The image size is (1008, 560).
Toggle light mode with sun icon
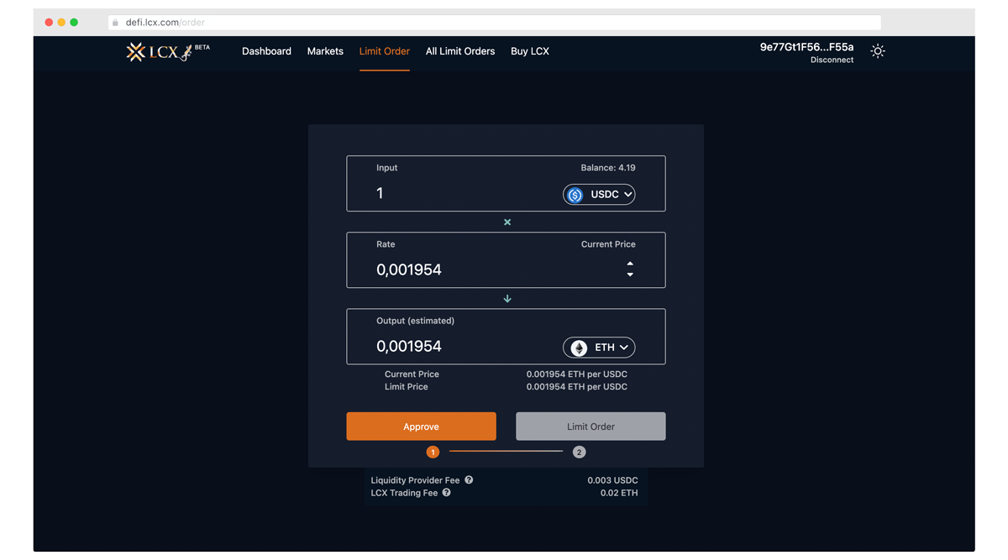878,51
